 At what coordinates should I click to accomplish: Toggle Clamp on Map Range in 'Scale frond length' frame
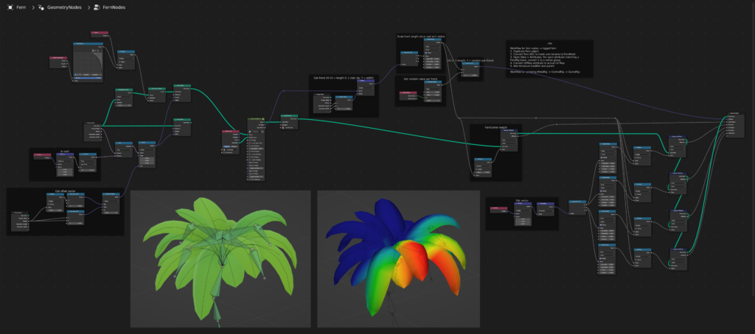coord(426,53)
